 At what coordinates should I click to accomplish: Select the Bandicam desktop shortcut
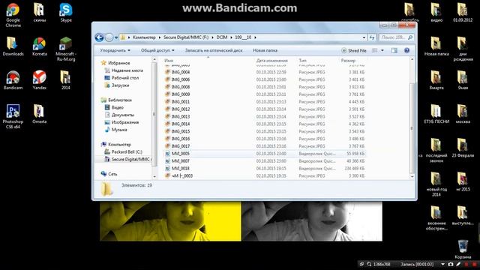13,80
